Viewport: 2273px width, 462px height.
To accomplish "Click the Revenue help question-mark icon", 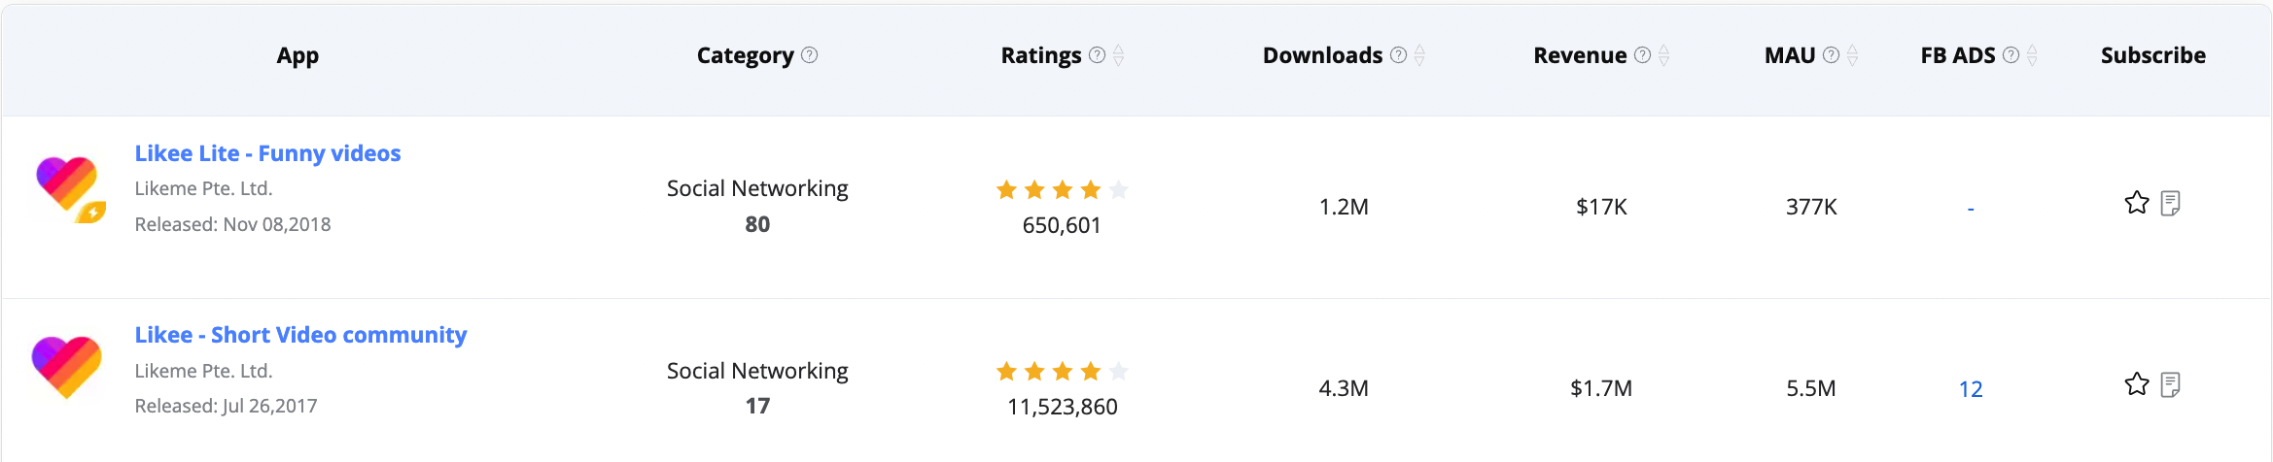I will coord(1642,55).
